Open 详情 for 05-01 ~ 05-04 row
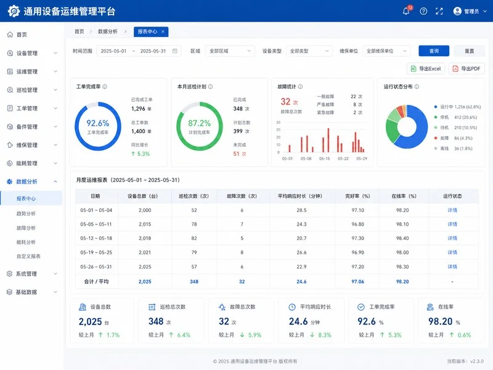493x370 pixels. [x=452, y=210]
